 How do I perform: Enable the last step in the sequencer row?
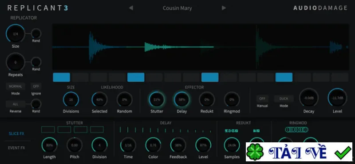coord(339,77)
